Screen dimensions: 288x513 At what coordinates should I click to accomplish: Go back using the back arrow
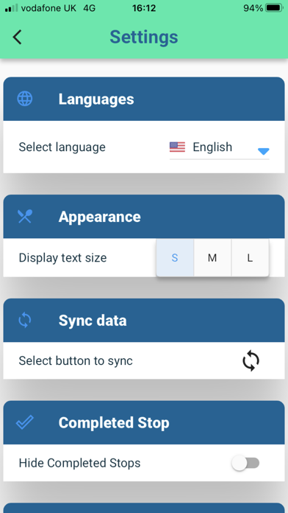point(17,37)
